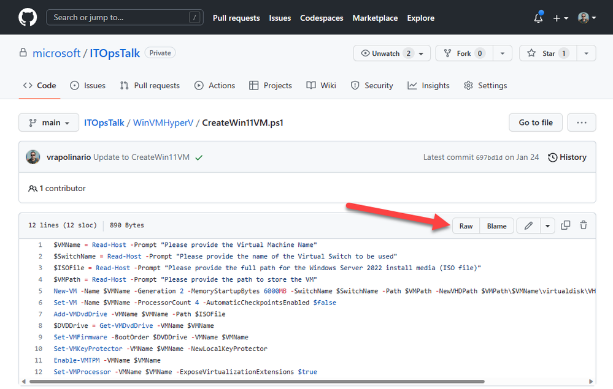Image resolution: width=613 pixels, height=389 pixels.
Task: Select line number 5 of the code
Action: coord(40,291)
